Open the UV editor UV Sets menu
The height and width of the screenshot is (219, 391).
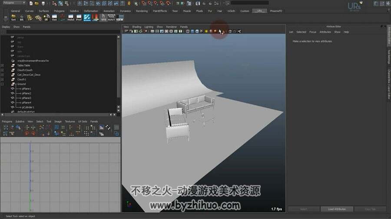83,122
